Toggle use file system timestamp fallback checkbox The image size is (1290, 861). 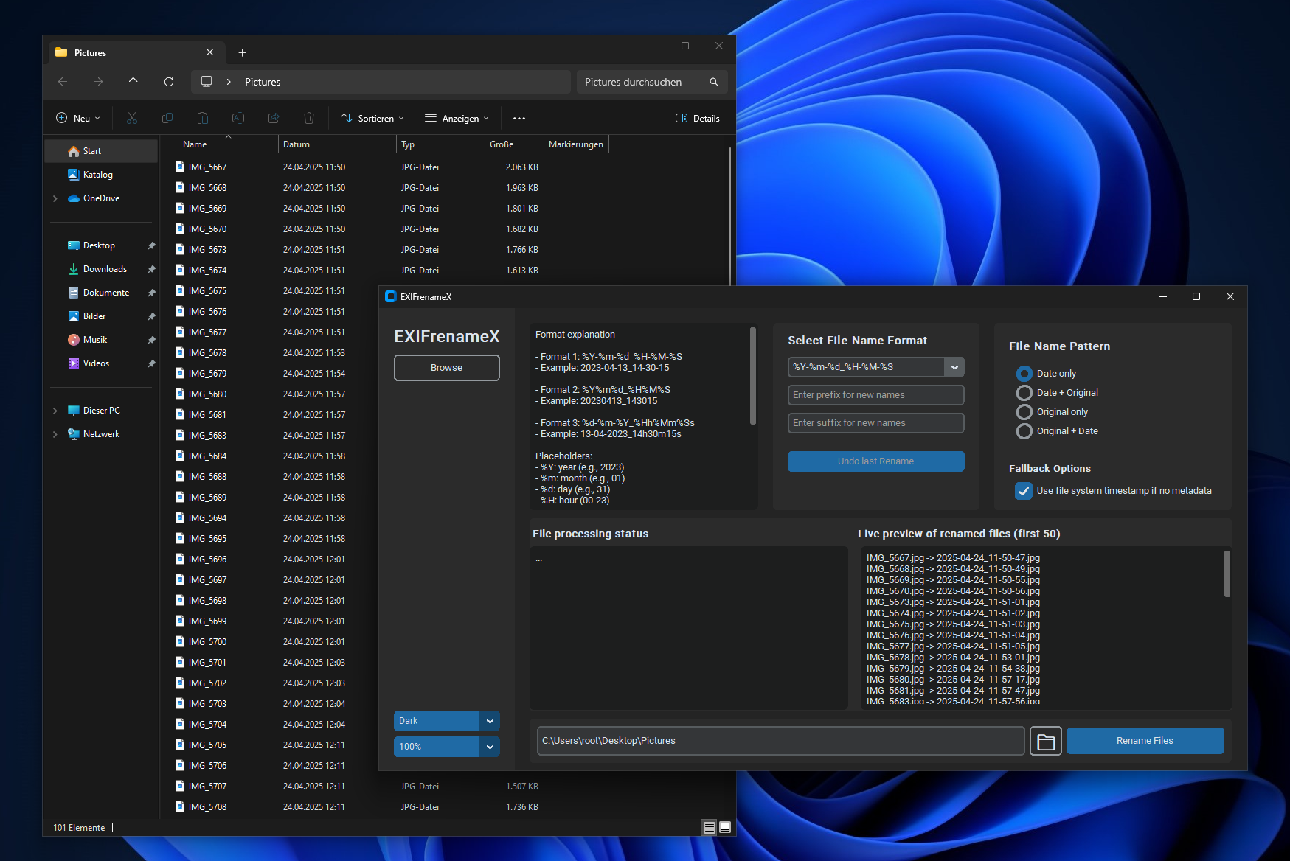click(x=1024, y=491)
